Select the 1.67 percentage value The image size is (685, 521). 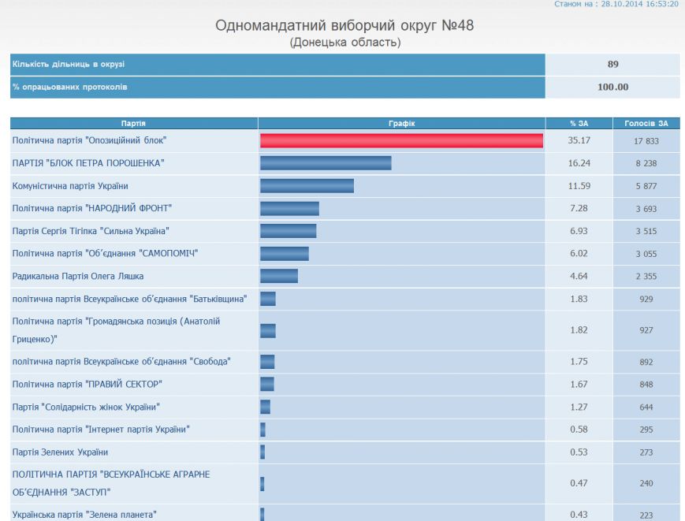coord(579,385)
